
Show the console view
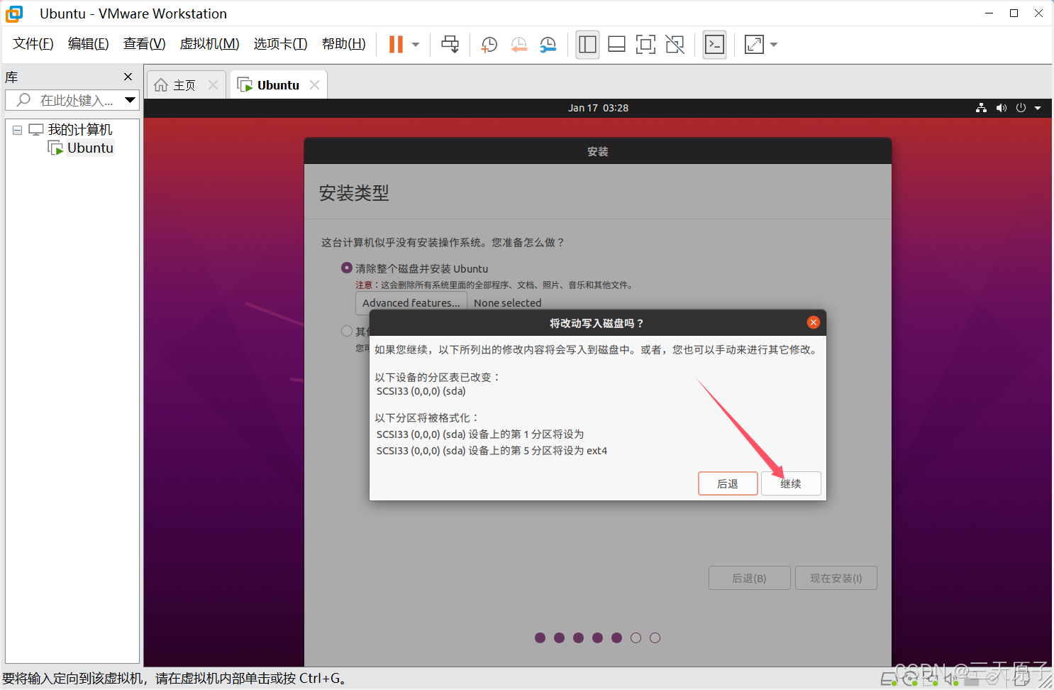714,44
